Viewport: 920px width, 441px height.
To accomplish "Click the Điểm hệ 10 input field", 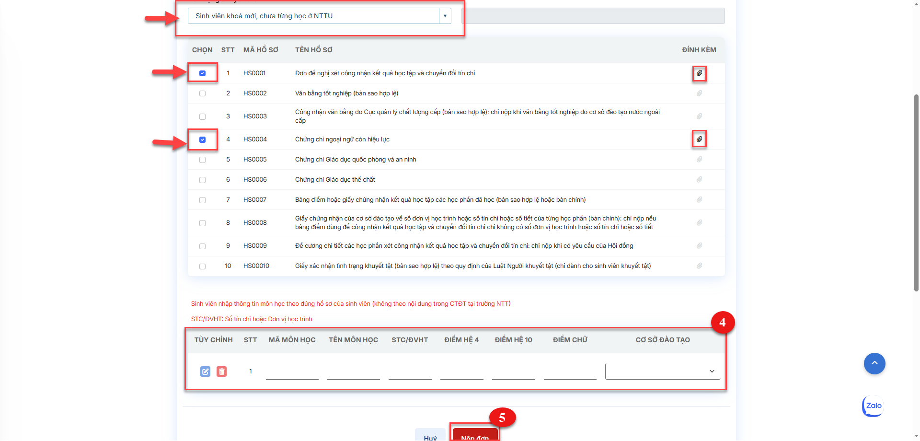I will pos(513,372).
